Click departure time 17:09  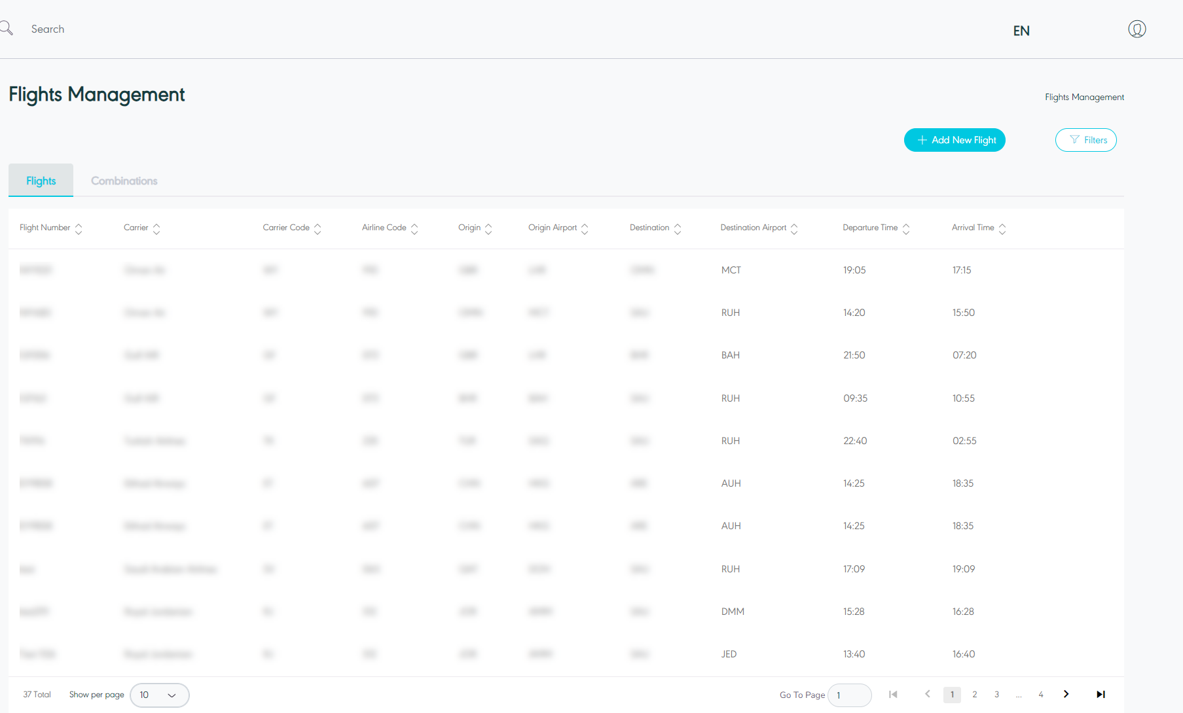click(x=854, y=569)
